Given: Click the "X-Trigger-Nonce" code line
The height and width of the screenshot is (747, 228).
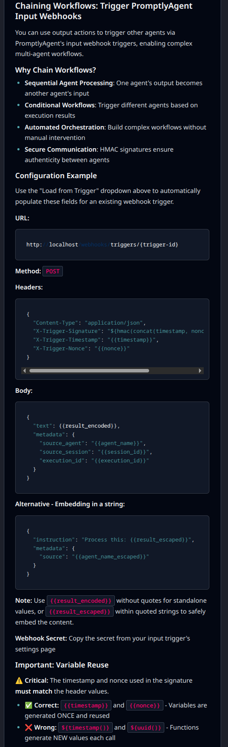Looking at the screenshot, I should (x=81, y=349).
